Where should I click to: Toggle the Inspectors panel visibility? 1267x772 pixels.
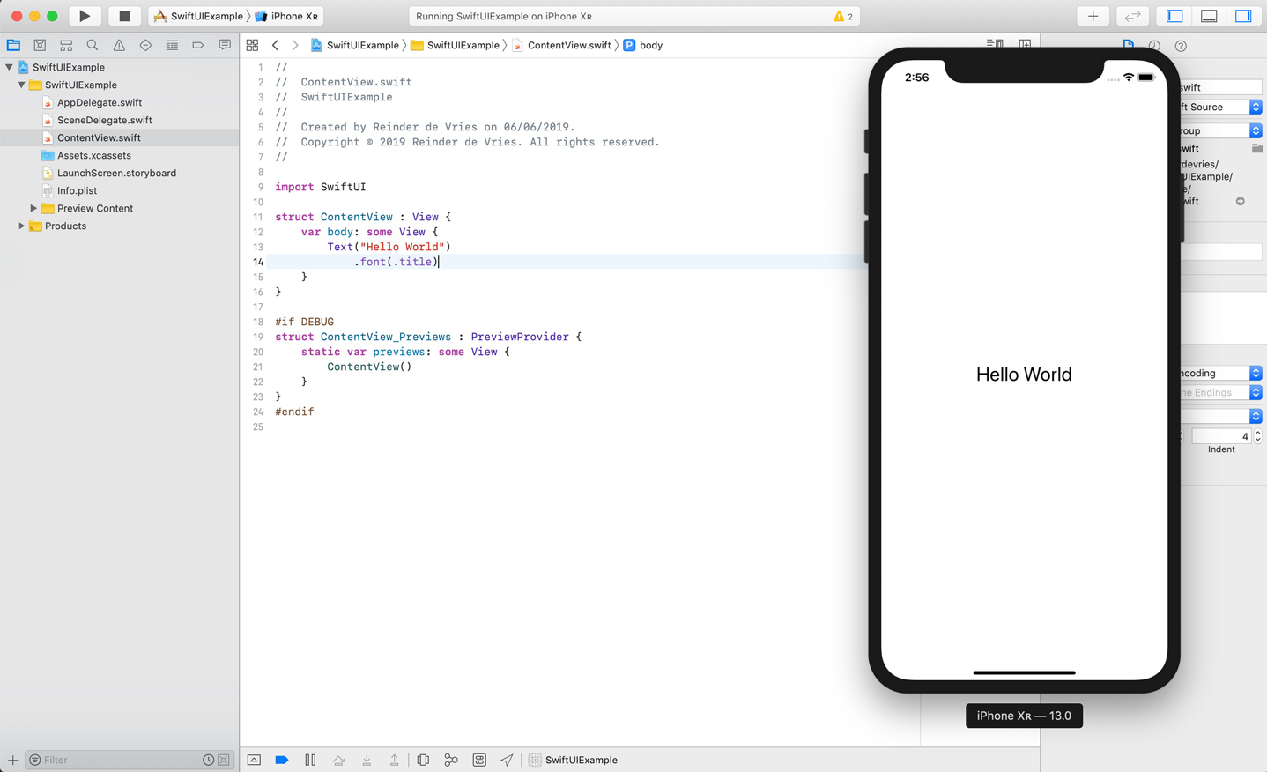point(1243,16)
